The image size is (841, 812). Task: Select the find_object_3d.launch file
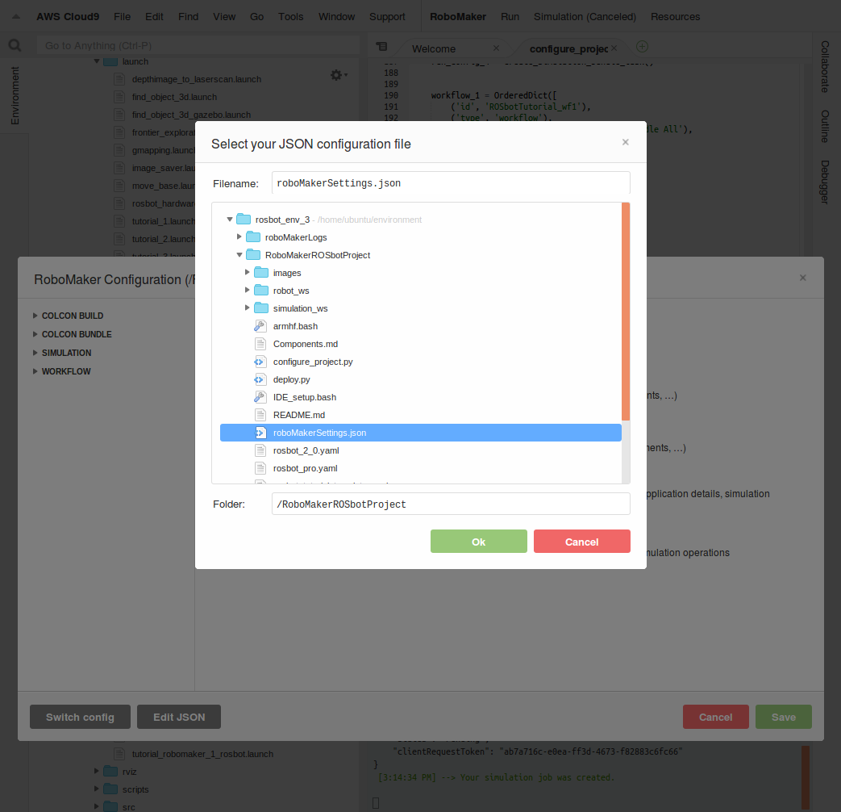click(x=174, y=97)
